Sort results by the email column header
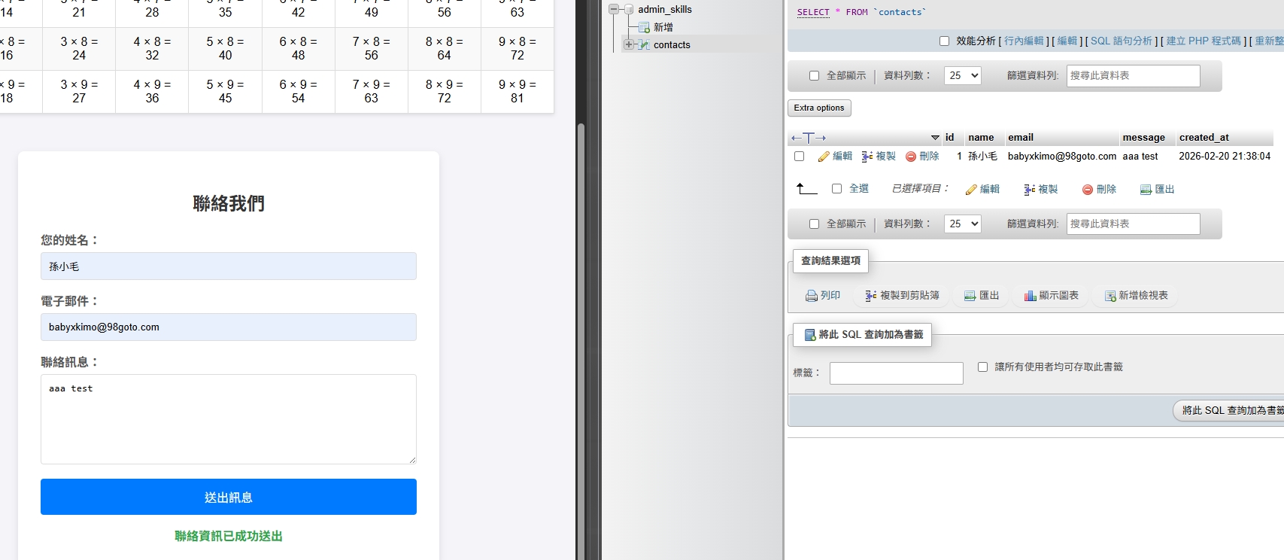This screenshot has width=1284, height=560. 1021,138
